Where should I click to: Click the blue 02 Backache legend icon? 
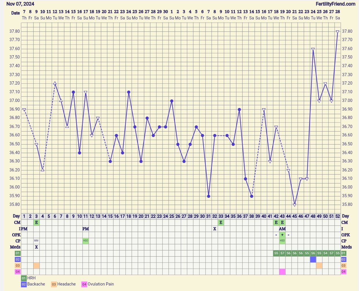24,284
